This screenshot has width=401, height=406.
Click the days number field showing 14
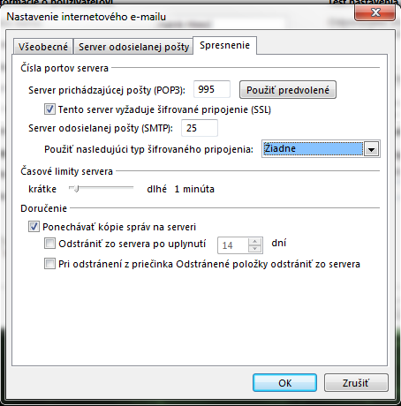(233, 245)
